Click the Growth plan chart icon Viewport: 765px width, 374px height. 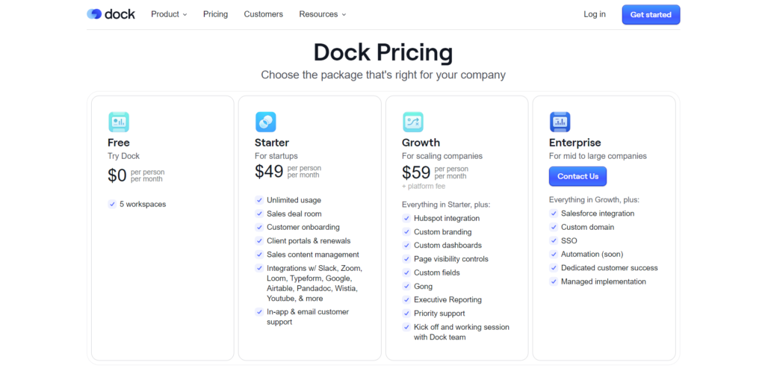(x=412, y=122)
